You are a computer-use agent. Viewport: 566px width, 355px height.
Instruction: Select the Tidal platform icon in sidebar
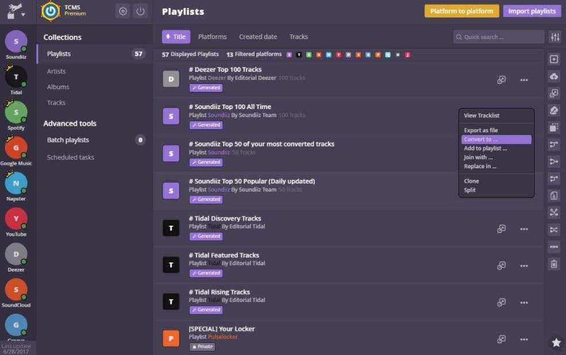(x=16, y=77)
